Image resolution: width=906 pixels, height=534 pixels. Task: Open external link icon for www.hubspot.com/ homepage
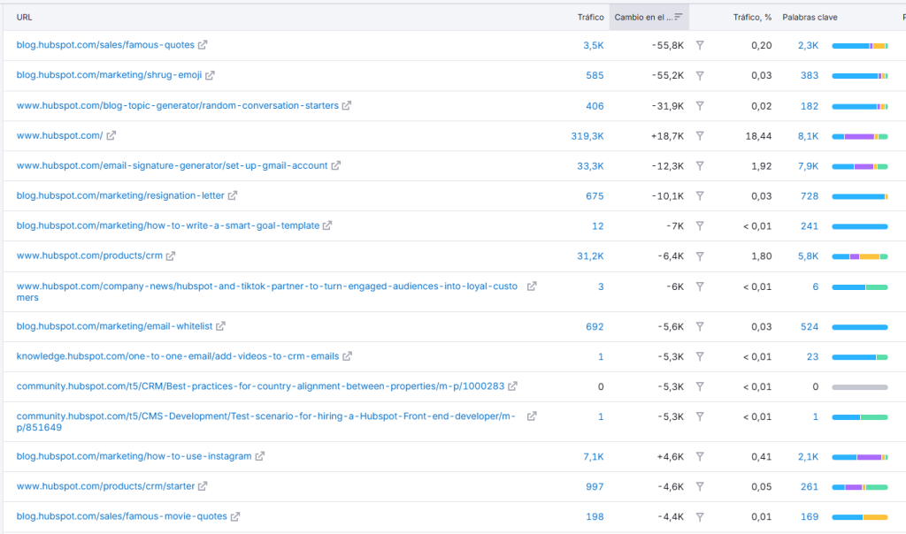pyautogui.click(x=111, y=135)
